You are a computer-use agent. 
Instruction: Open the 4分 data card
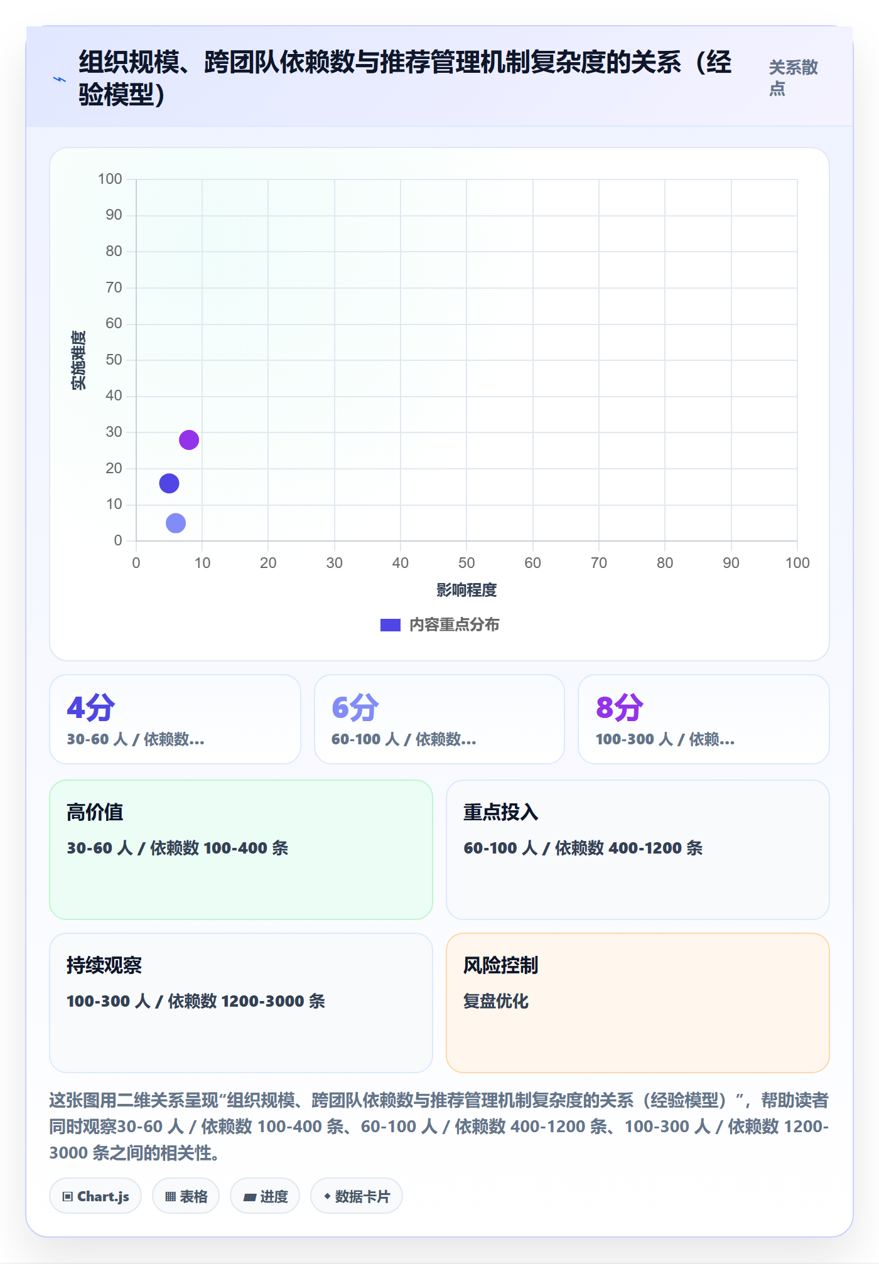pos(175,719)
